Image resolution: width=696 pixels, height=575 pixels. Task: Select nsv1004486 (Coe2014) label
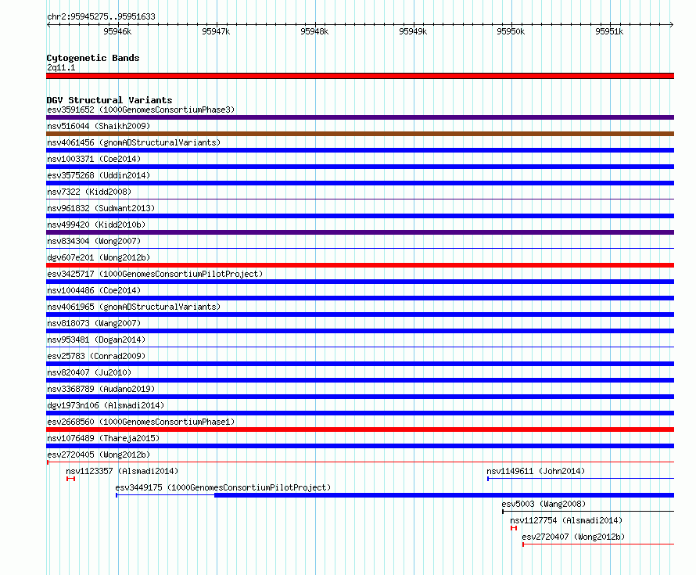pos(94,290)
